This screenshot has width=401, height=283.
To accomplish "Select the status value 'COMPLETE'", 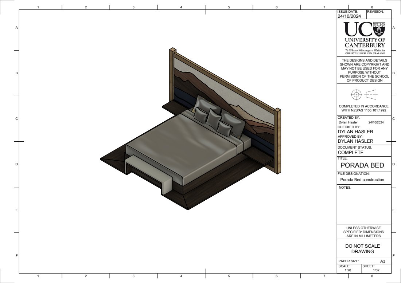I will (351, 153).
